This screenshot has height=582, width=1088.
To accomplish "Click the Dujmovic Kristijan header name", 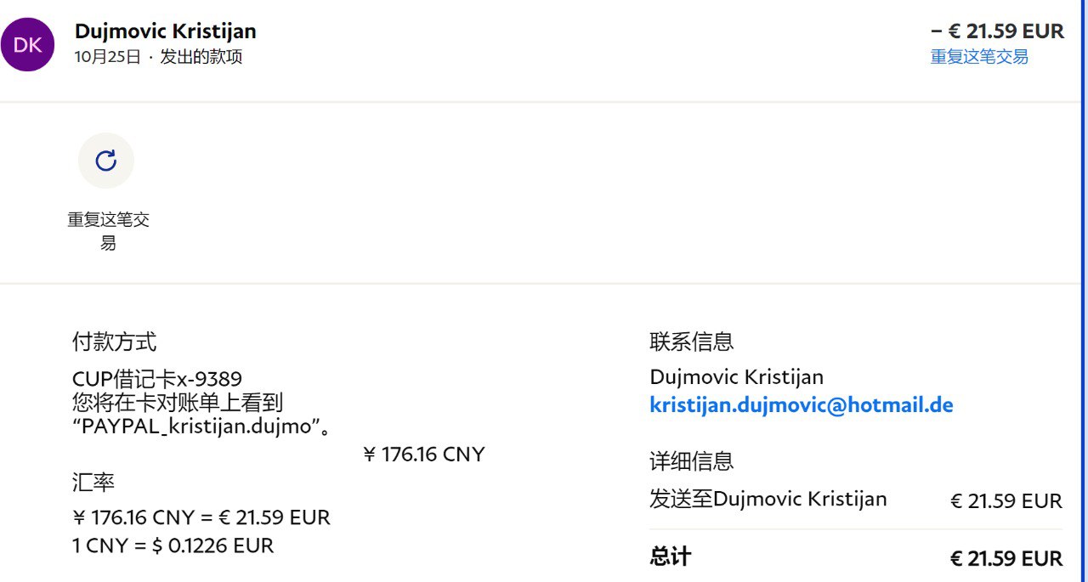I will [166, 31].
